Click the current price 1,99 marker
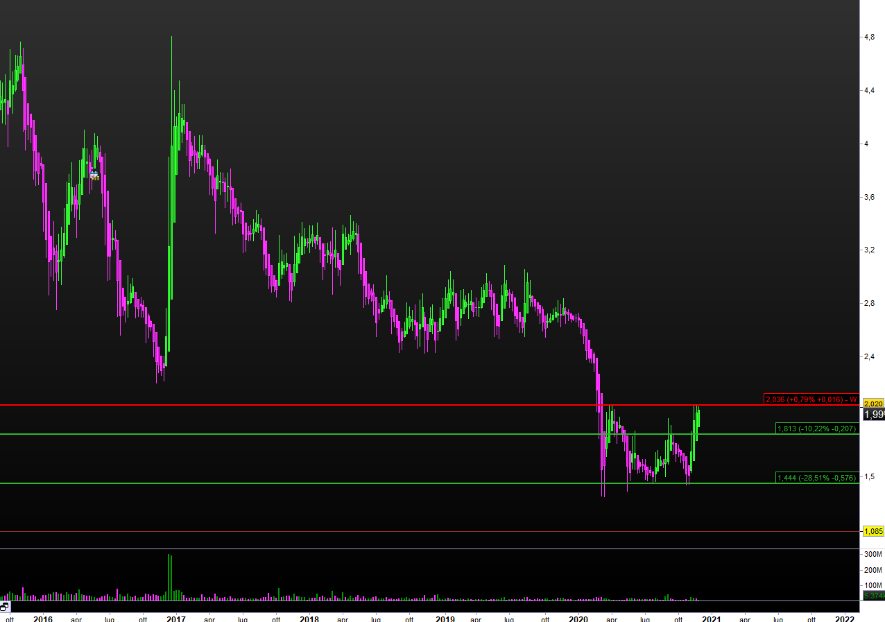The width and height of the screenshot is (885, 622). pos(873,415)
